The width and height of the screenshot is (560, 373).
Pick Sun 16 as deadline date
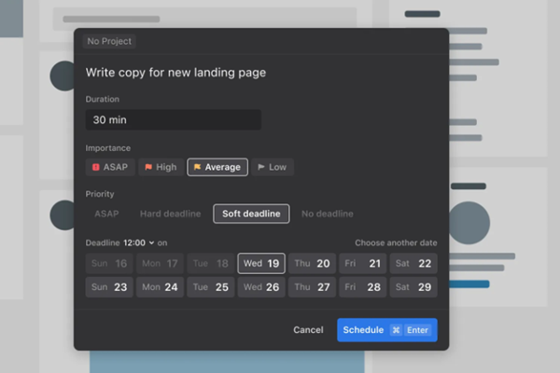point(109,263)
